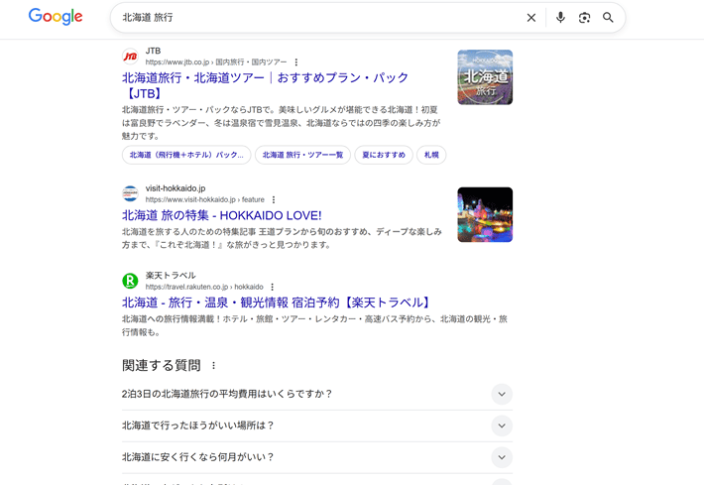This screenshot has height=485, width=704.
Task: Open the JTB 北海道旅行 thumbnail image
Action: [x=485, y=77]
